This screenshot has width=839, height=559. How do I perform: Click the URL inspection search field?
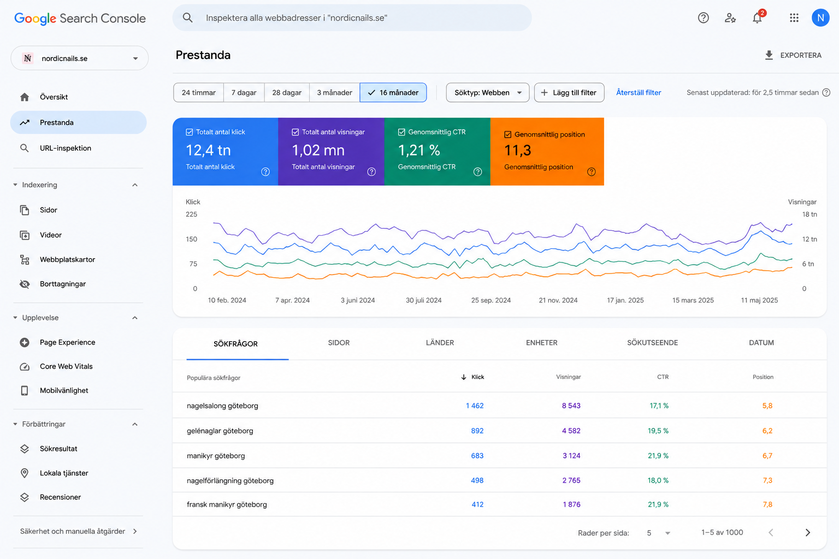(352, 17)
